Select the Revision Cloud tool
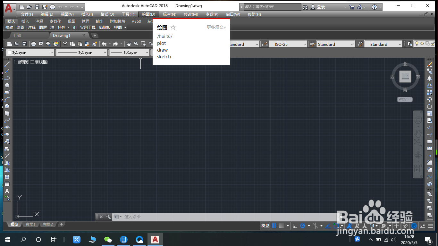 (x=7, y=113)
